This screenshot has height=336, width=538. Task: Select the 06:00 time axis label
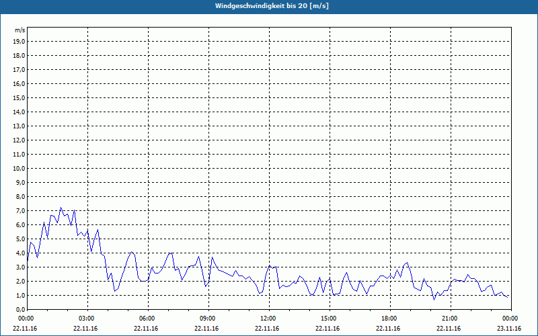pos(148,319)
